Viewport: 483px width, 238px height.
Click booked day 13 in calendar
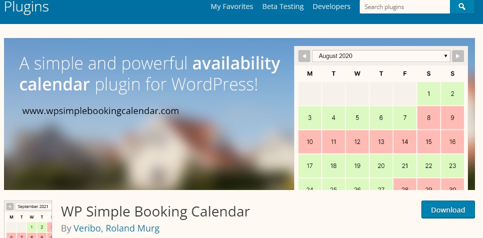(381, 142)
